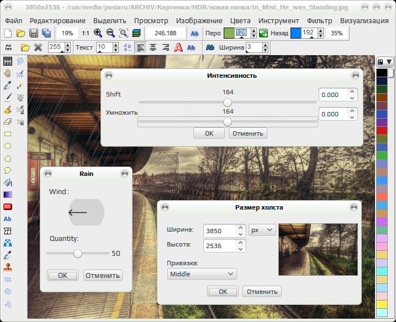Zoom in with the plus magnifier
The image size is (396, 322).
pos(98,33)
